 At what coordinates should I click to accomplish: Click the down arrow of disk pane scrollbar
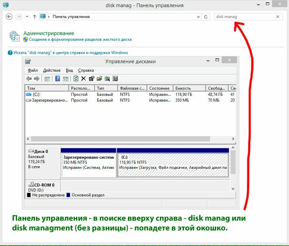point(233,189)
